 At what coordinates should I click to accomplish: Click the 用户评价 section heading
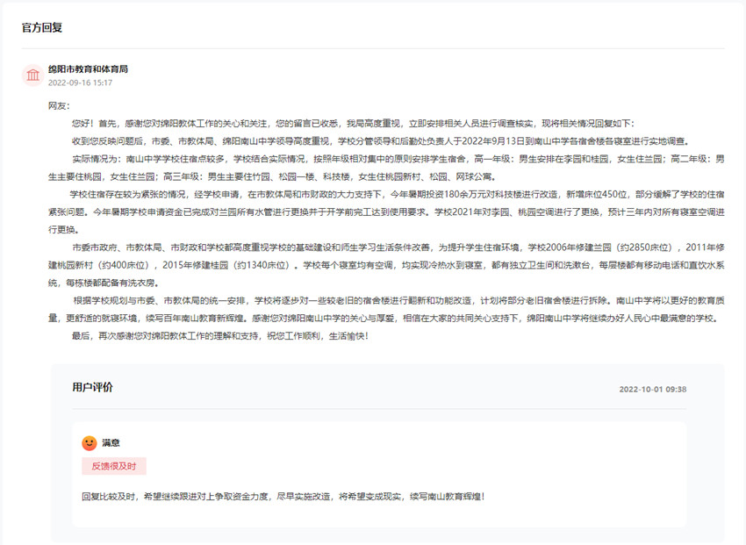pos(92,387)
